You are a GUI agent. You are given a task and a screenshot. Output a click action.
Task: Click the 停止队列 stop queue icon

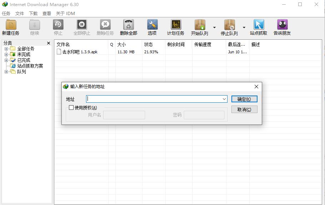(229, 25)
